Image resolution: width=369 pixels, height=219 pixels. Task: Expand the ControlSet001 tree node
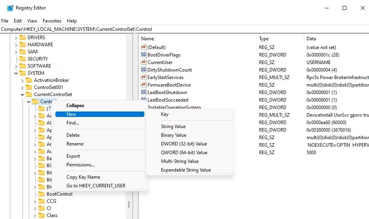(x=23, y=87)
